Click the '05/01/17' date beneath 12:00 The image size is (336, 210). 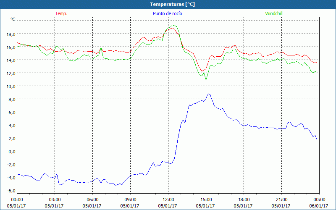[168, 206]
